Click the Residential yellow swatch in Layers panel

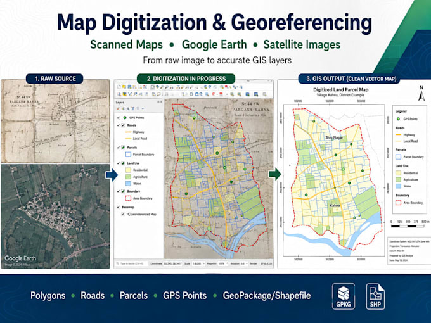click(129, 170)
